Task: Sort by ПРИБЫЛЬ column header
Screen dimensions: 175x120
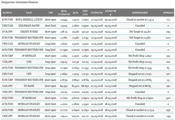Action: coord(168,13)
